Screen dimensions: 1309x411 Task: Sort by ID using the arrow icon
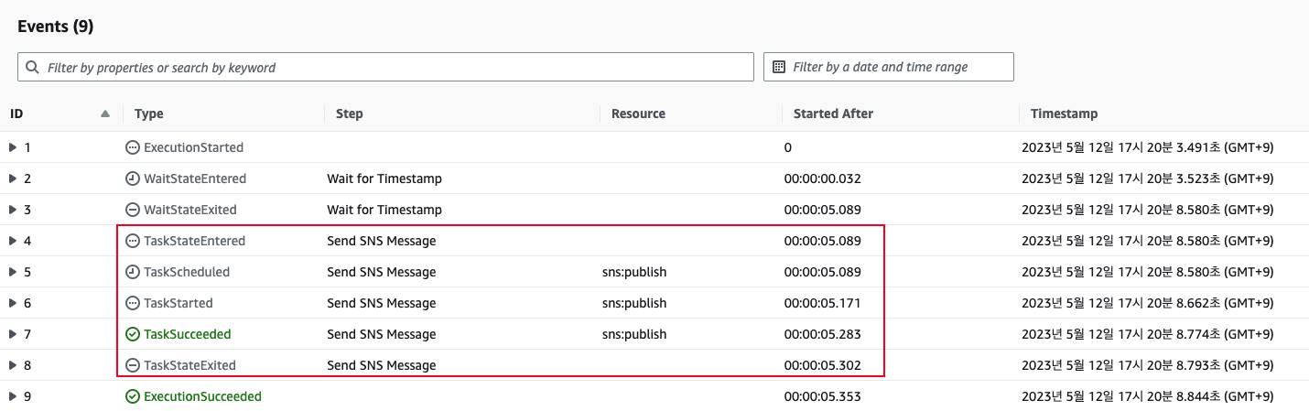tap(105, 114)
